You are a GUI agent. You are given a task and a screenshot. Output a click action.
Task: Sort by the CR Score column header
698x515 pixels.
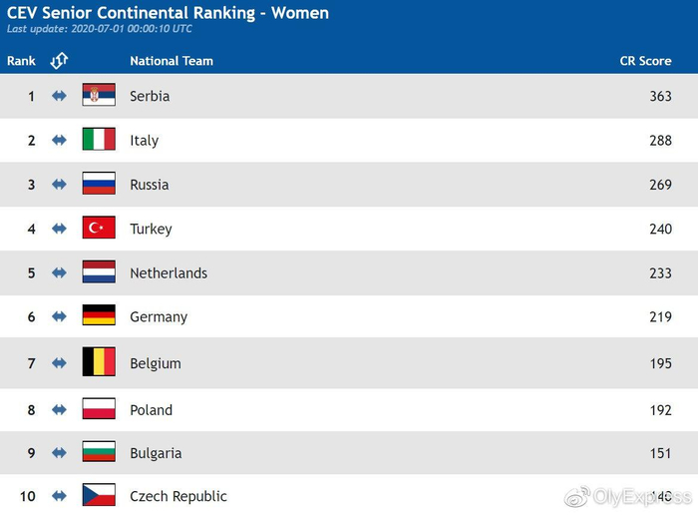(x=645, y=61)
